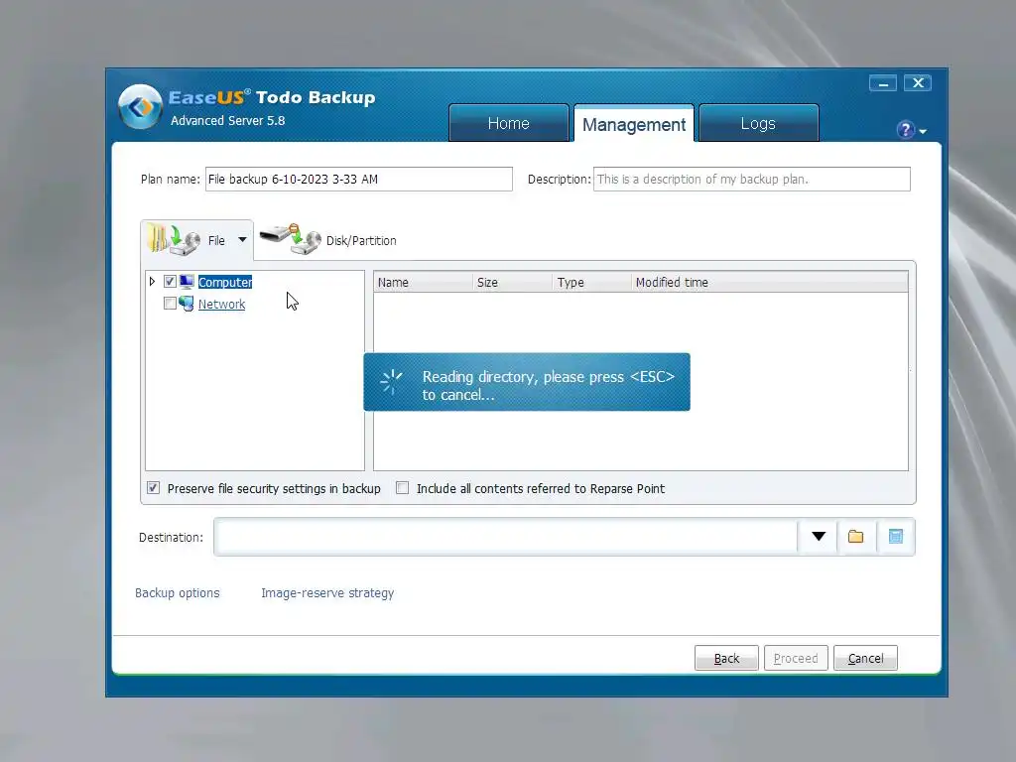Image resolution: width=1016 pixels, height=762 pixels.
Task: Open the help menu dropdown arrow
Action: (923, 132)
